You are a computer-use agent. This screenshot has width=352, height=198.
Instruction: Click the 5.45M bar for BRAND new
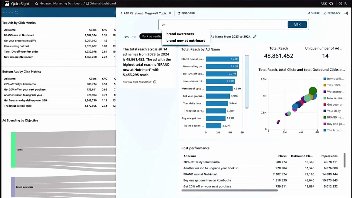[223, 59]
